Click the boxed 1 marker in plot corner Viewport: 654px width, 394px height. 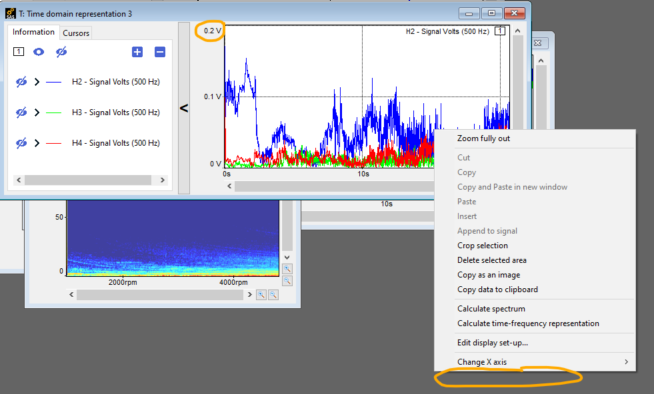point(500,31)
